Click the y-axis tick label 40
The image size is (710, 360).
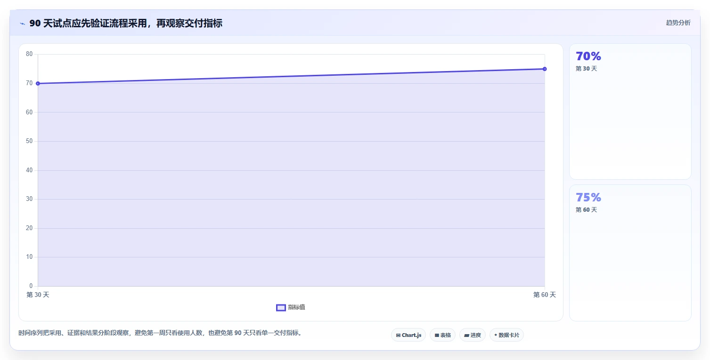click(29, 170)
